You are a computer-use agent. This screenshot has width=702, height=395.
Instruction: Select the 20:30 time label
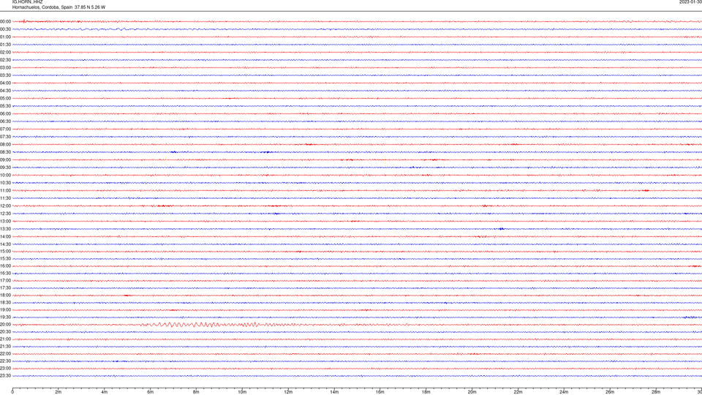[5, 332]
